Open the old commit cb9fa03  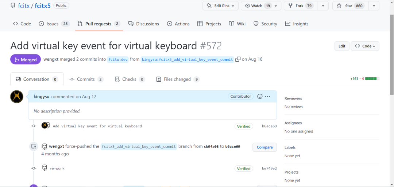211,146
